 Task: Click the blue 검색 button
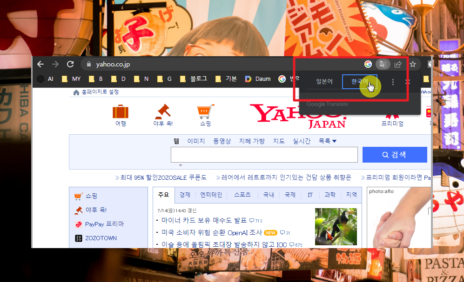click(x=395, y=155)
